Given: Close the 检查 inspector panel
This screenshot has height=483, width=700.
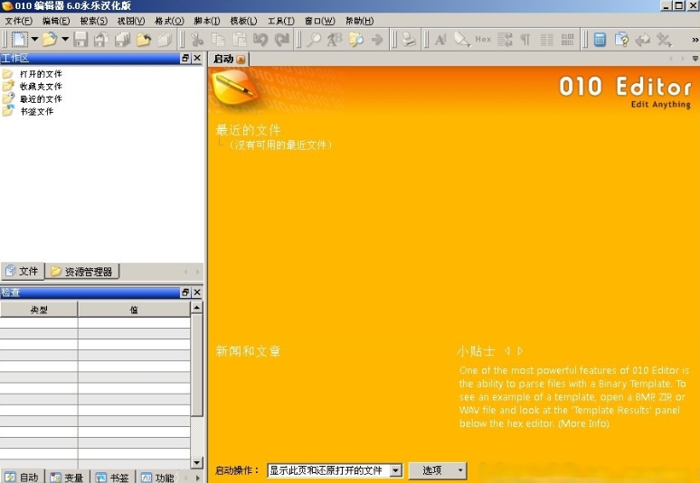Looking at the screenshot, I should click(x=197, y=293).
